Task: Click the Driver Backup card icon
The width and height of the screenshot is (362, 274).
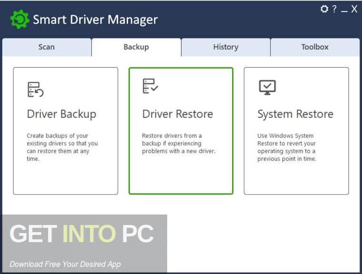Action: click(x=35, y=89)
